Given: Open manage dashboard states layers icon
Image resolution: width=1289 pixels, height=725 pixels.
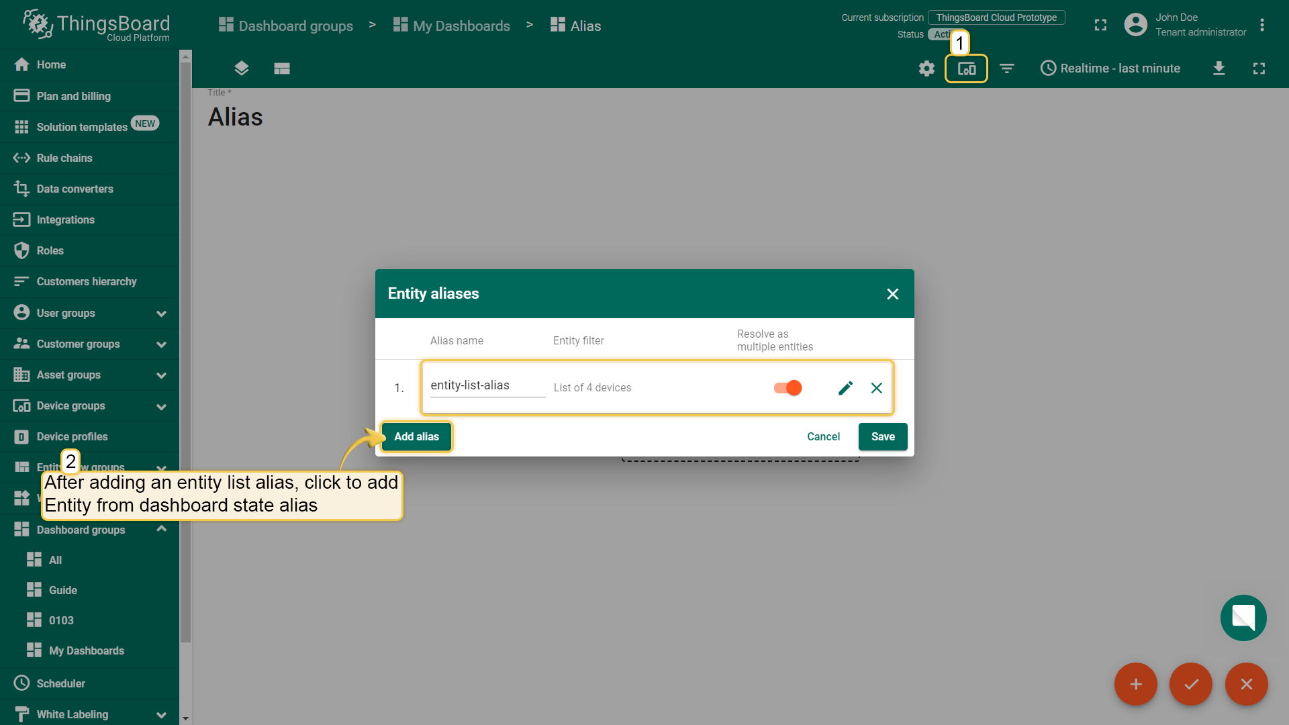Looking at the screenshot, I should coord(241,68).
